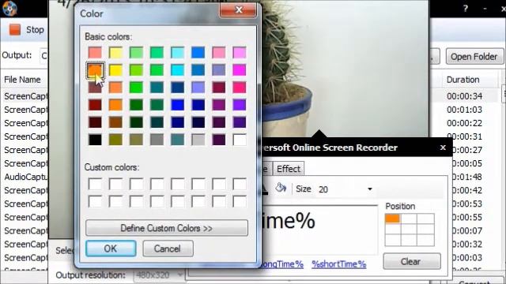The image size is (506, 284).
Task: Click the paint bucket fill color icon
Action: 281,188
